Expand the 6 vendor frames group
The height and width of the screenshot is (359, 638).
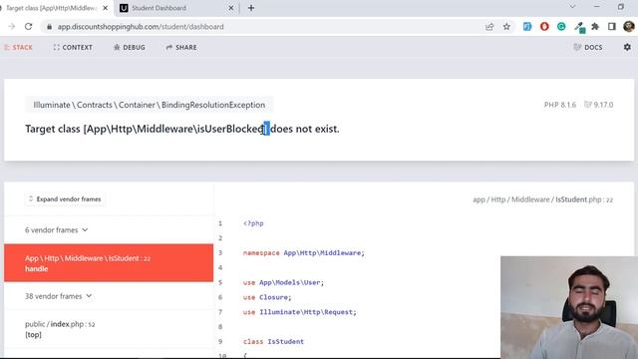[56, 230]
